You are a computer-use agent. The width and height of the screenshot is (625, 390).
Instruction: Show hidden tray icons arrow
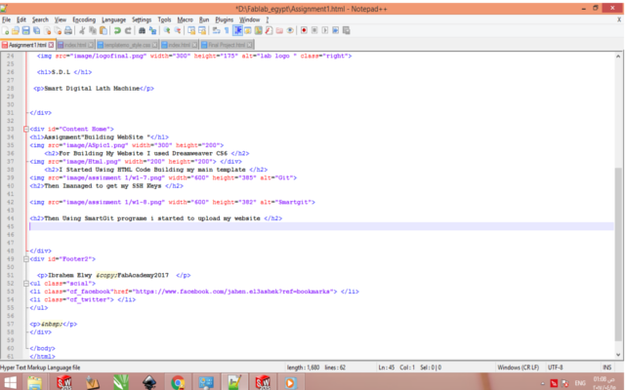[x=543, y=383]
